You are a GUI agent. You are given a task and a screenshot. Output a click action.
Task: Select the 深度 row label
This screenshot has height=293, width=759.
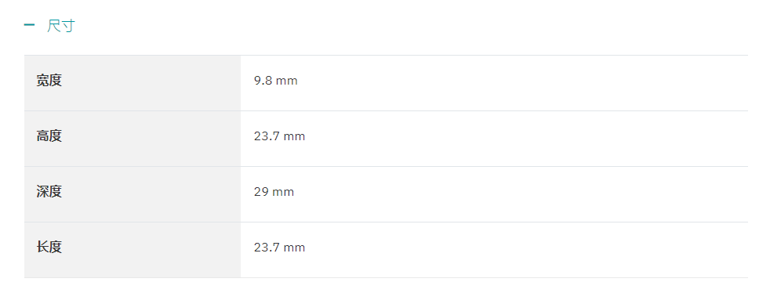point(49,192)
